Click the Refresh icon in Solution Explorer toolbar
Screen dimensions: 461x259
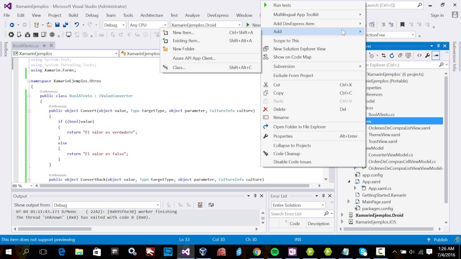tap(392, 55)
